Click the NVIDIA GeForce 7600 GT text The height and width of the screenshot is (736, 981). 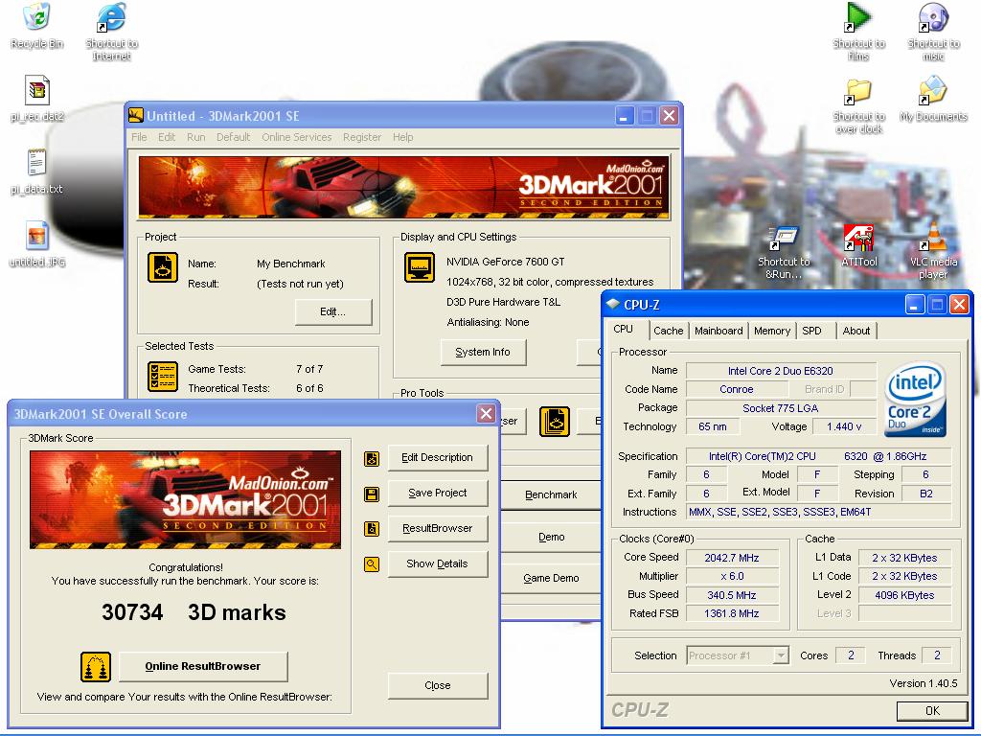[x=506, y=263]
